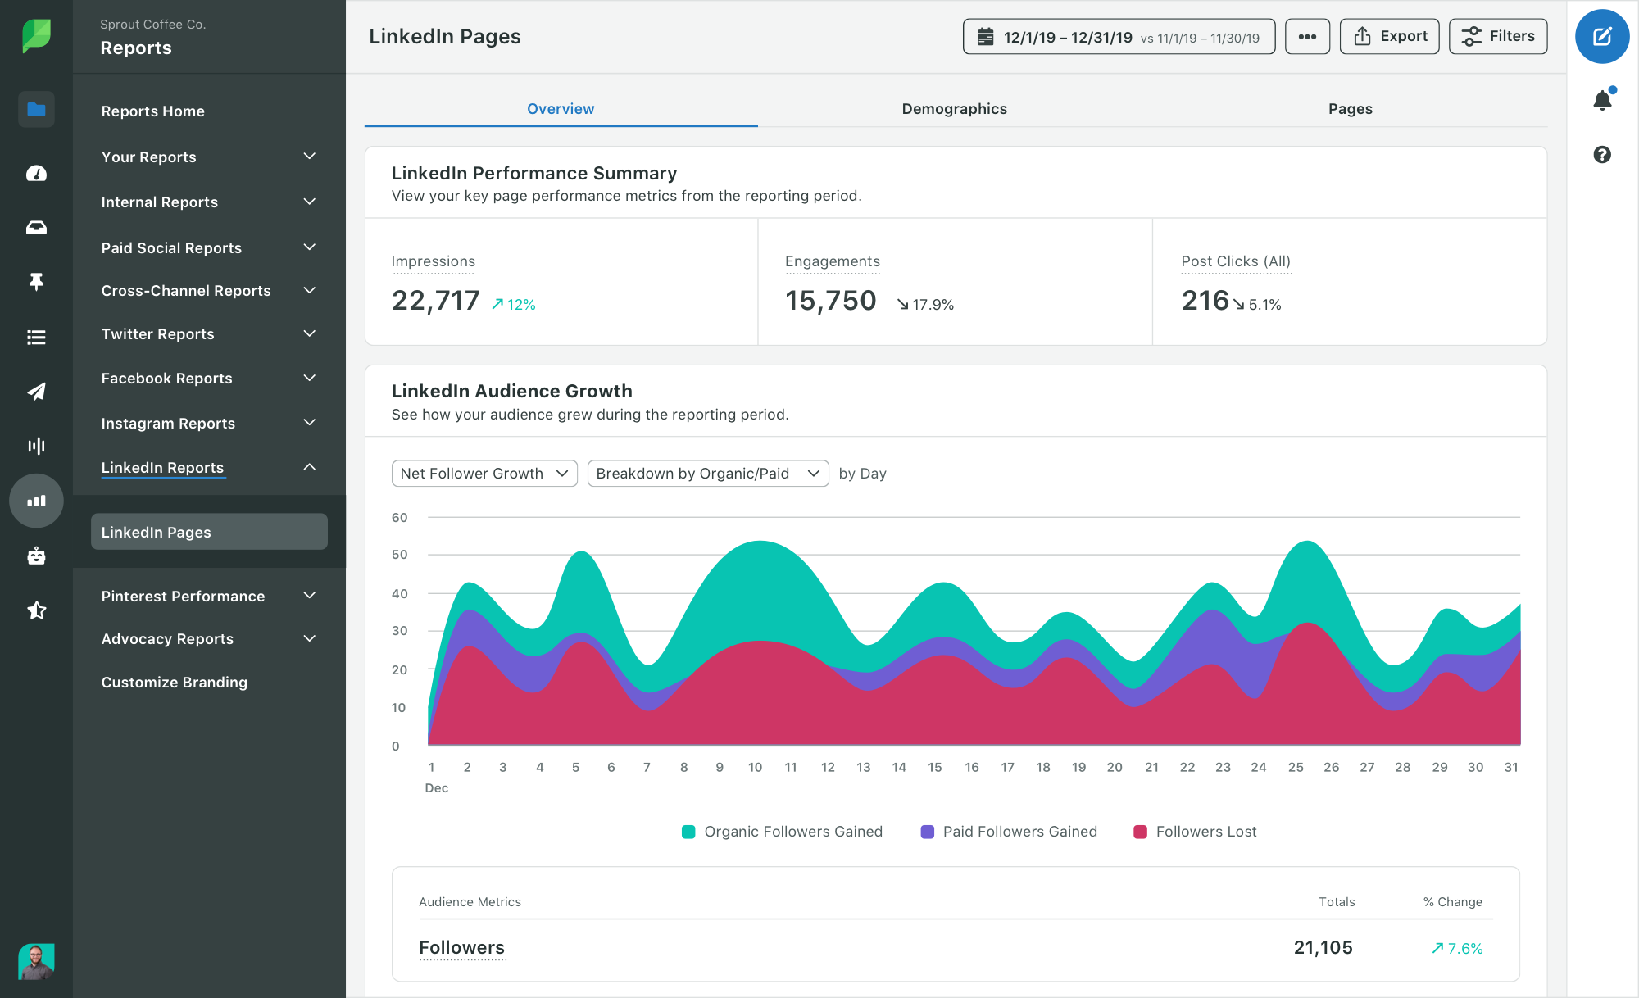The image size is (1639, 998).
Task: Open the dashboard gauge icon
Action: click(x=36, y=173)
